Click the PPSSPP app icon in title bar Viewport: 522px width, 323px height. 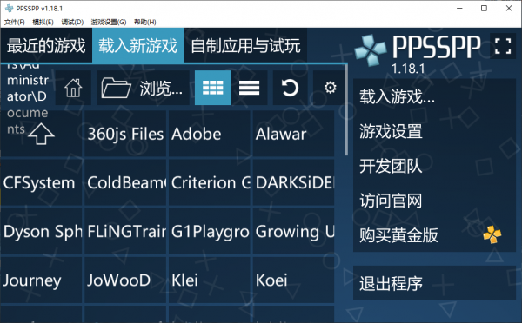pos(10,8)
